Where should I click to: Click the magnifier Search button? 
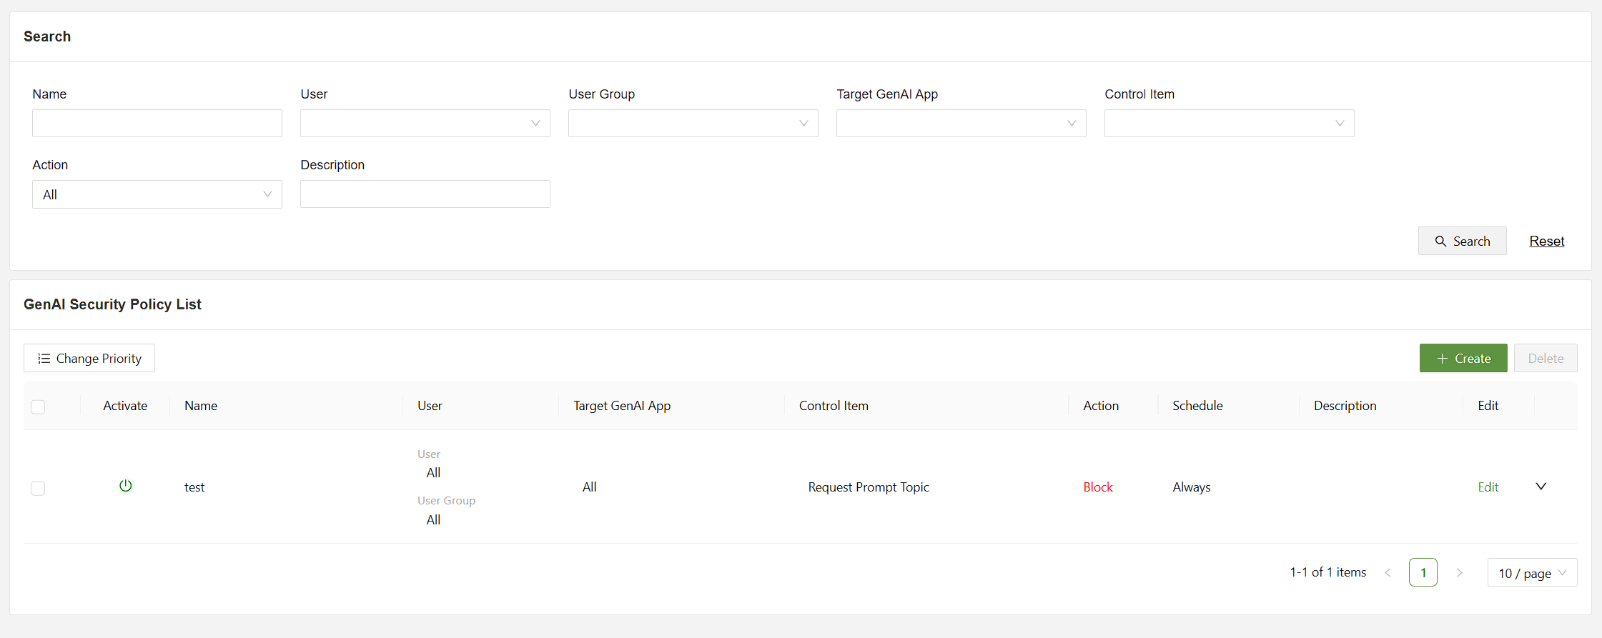[1462, 241]
